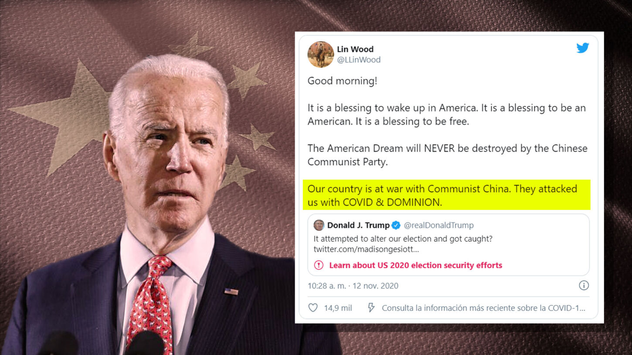Open Consulta la información más reciente COVID link
632x355 pixels.
483,308
